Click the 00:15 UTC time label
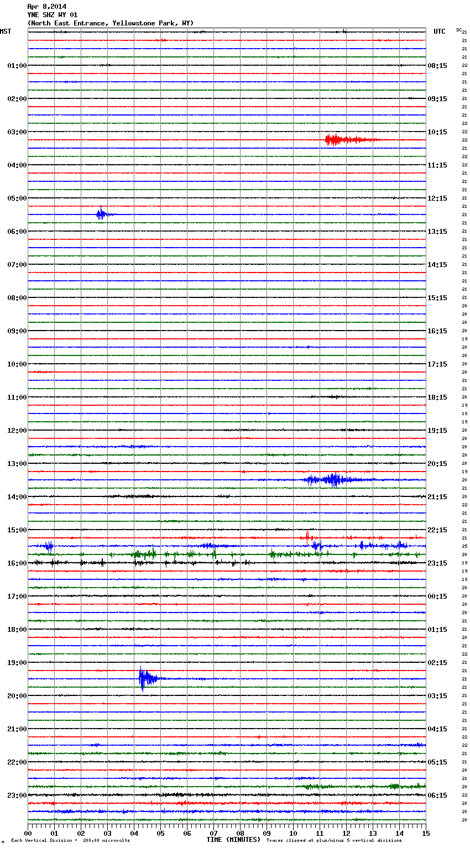This screenshot has width=470, height=848. pos(437,596)
